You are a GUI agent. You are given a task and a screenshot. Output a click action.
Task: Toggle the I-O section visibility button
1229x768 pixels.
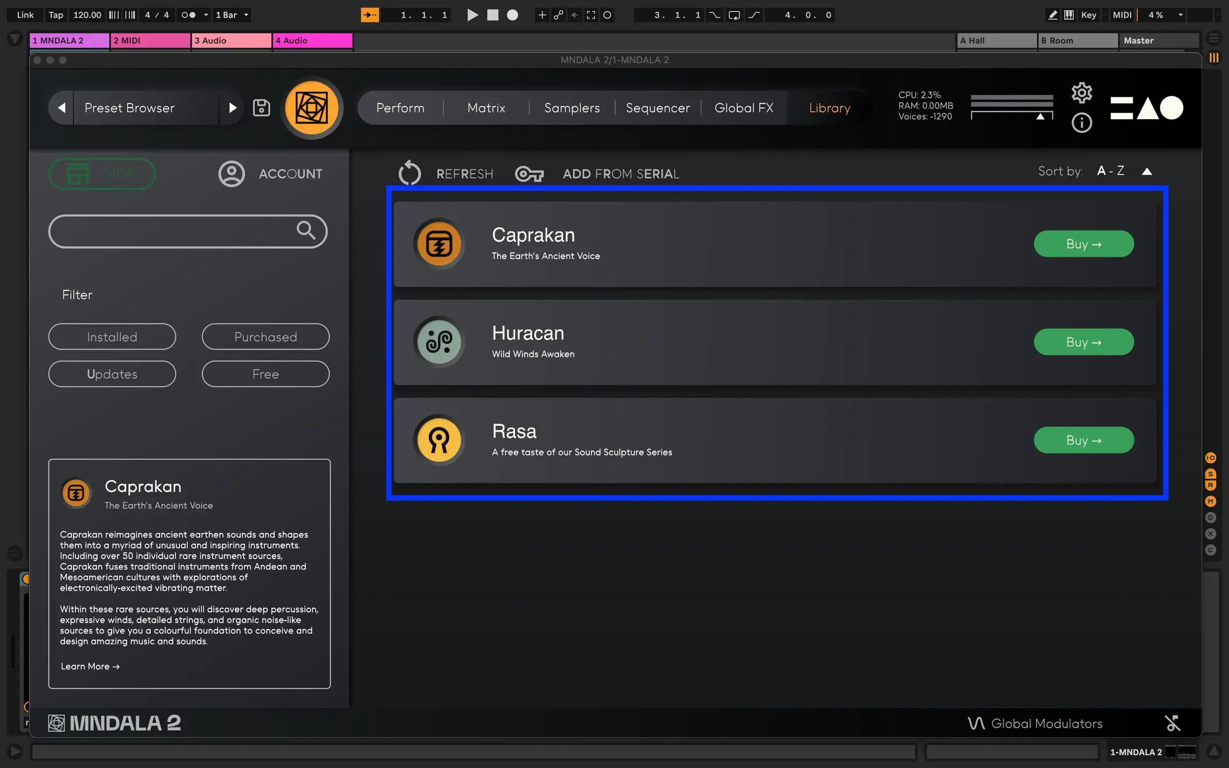tap(1211, 458)
